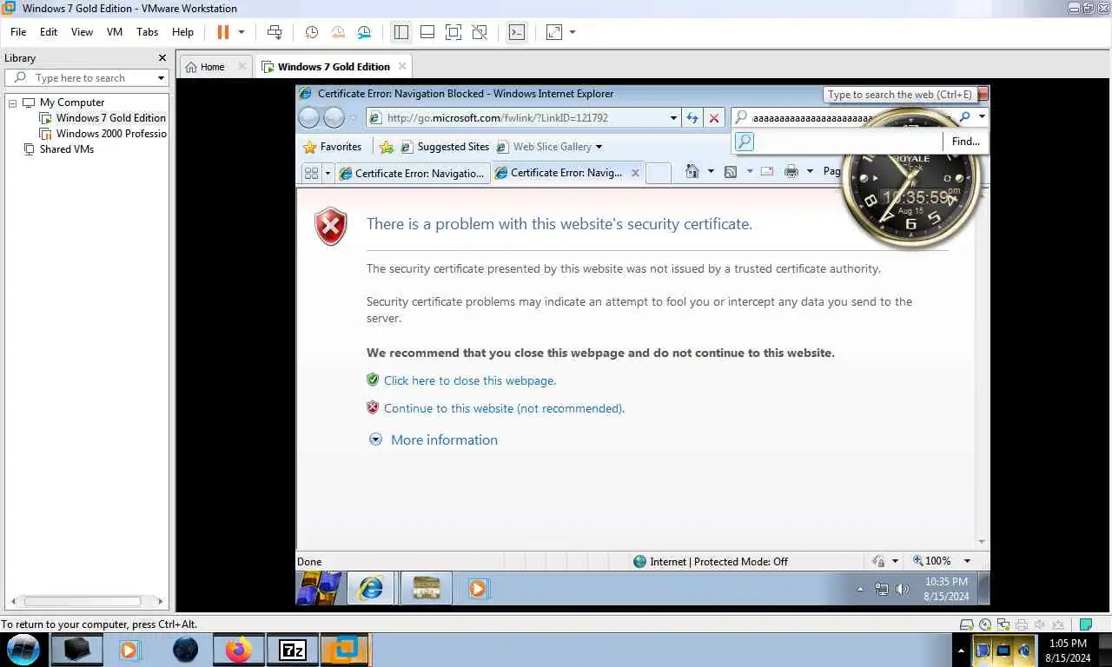
Task: Click the guest volume speaker tray icon
Action: click(902, 589)
